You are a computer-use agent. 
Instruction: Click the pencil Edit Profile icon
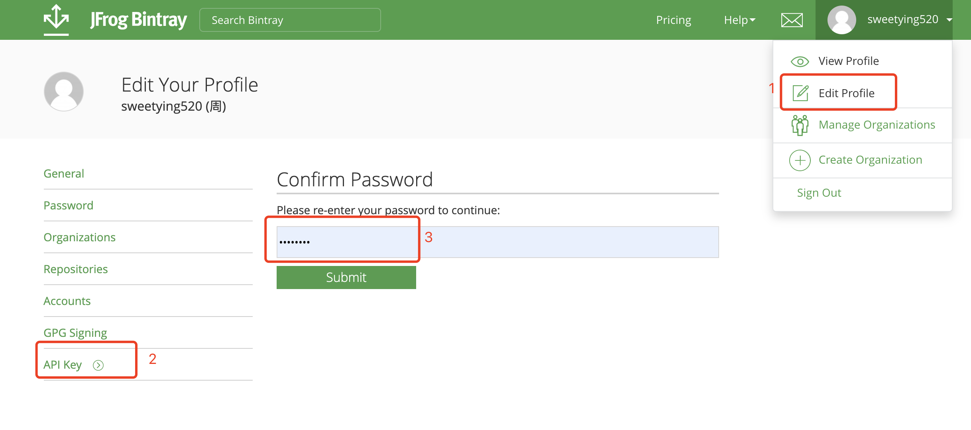point(800,93)
